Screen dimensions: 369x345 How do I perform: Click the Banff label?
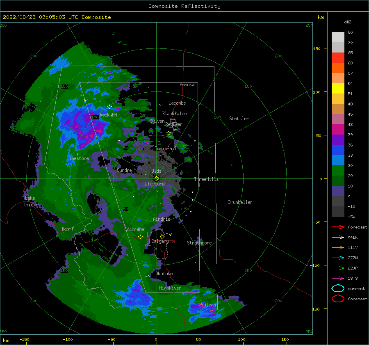pyautogui.click(x=68, y=228)
